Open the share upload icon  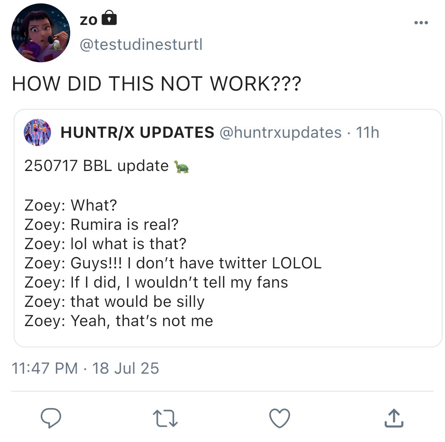pos(394,418)
